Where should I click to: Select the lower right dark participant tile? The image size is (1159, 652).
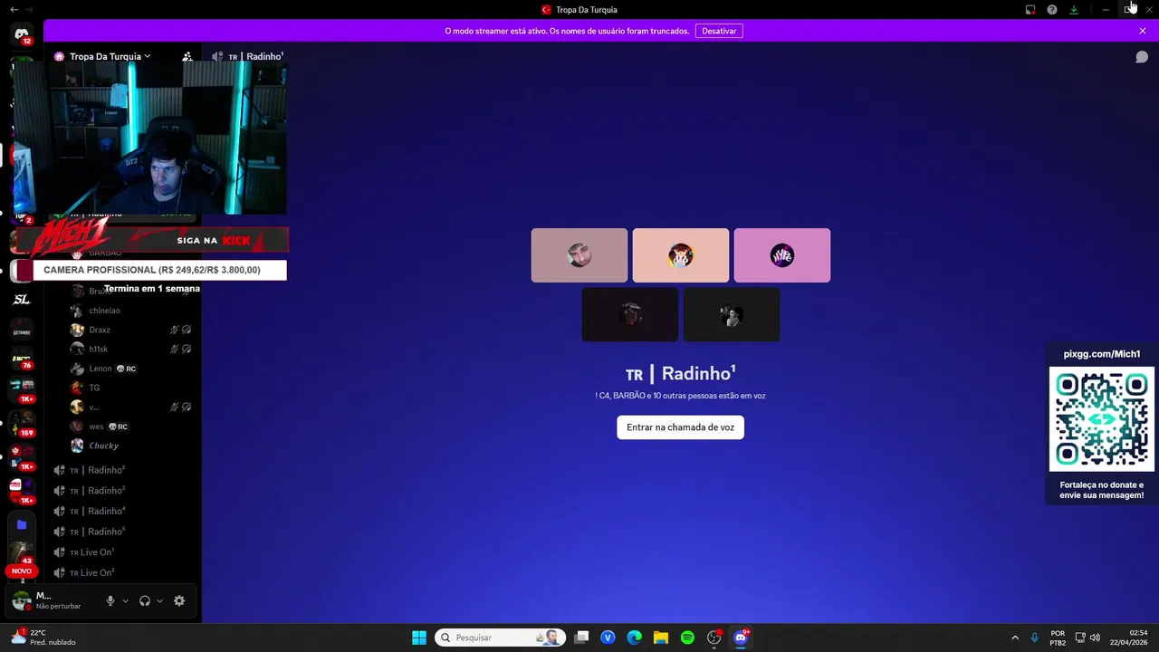pyautogui.click(x=732, y=315)
